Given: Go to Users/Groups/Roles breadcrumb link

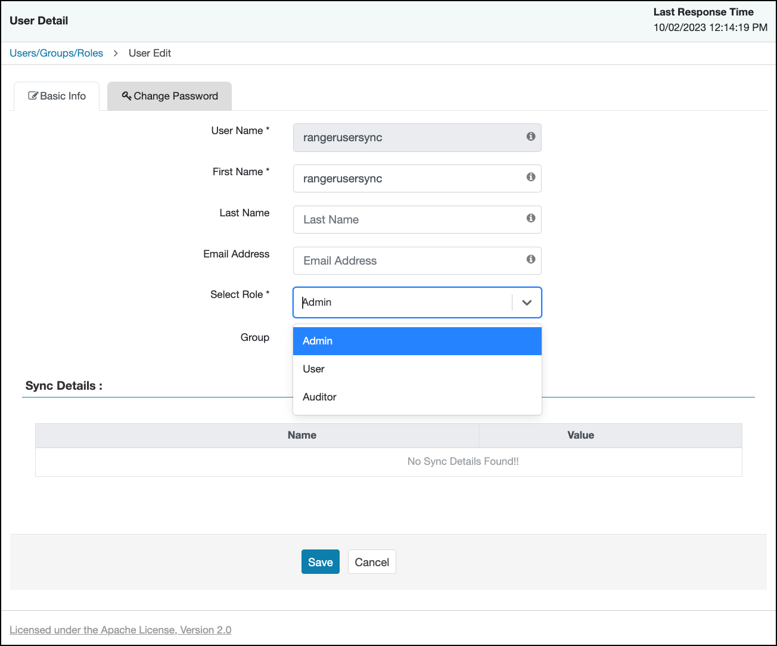Looking at the screenshot, I should click(56, 53).
